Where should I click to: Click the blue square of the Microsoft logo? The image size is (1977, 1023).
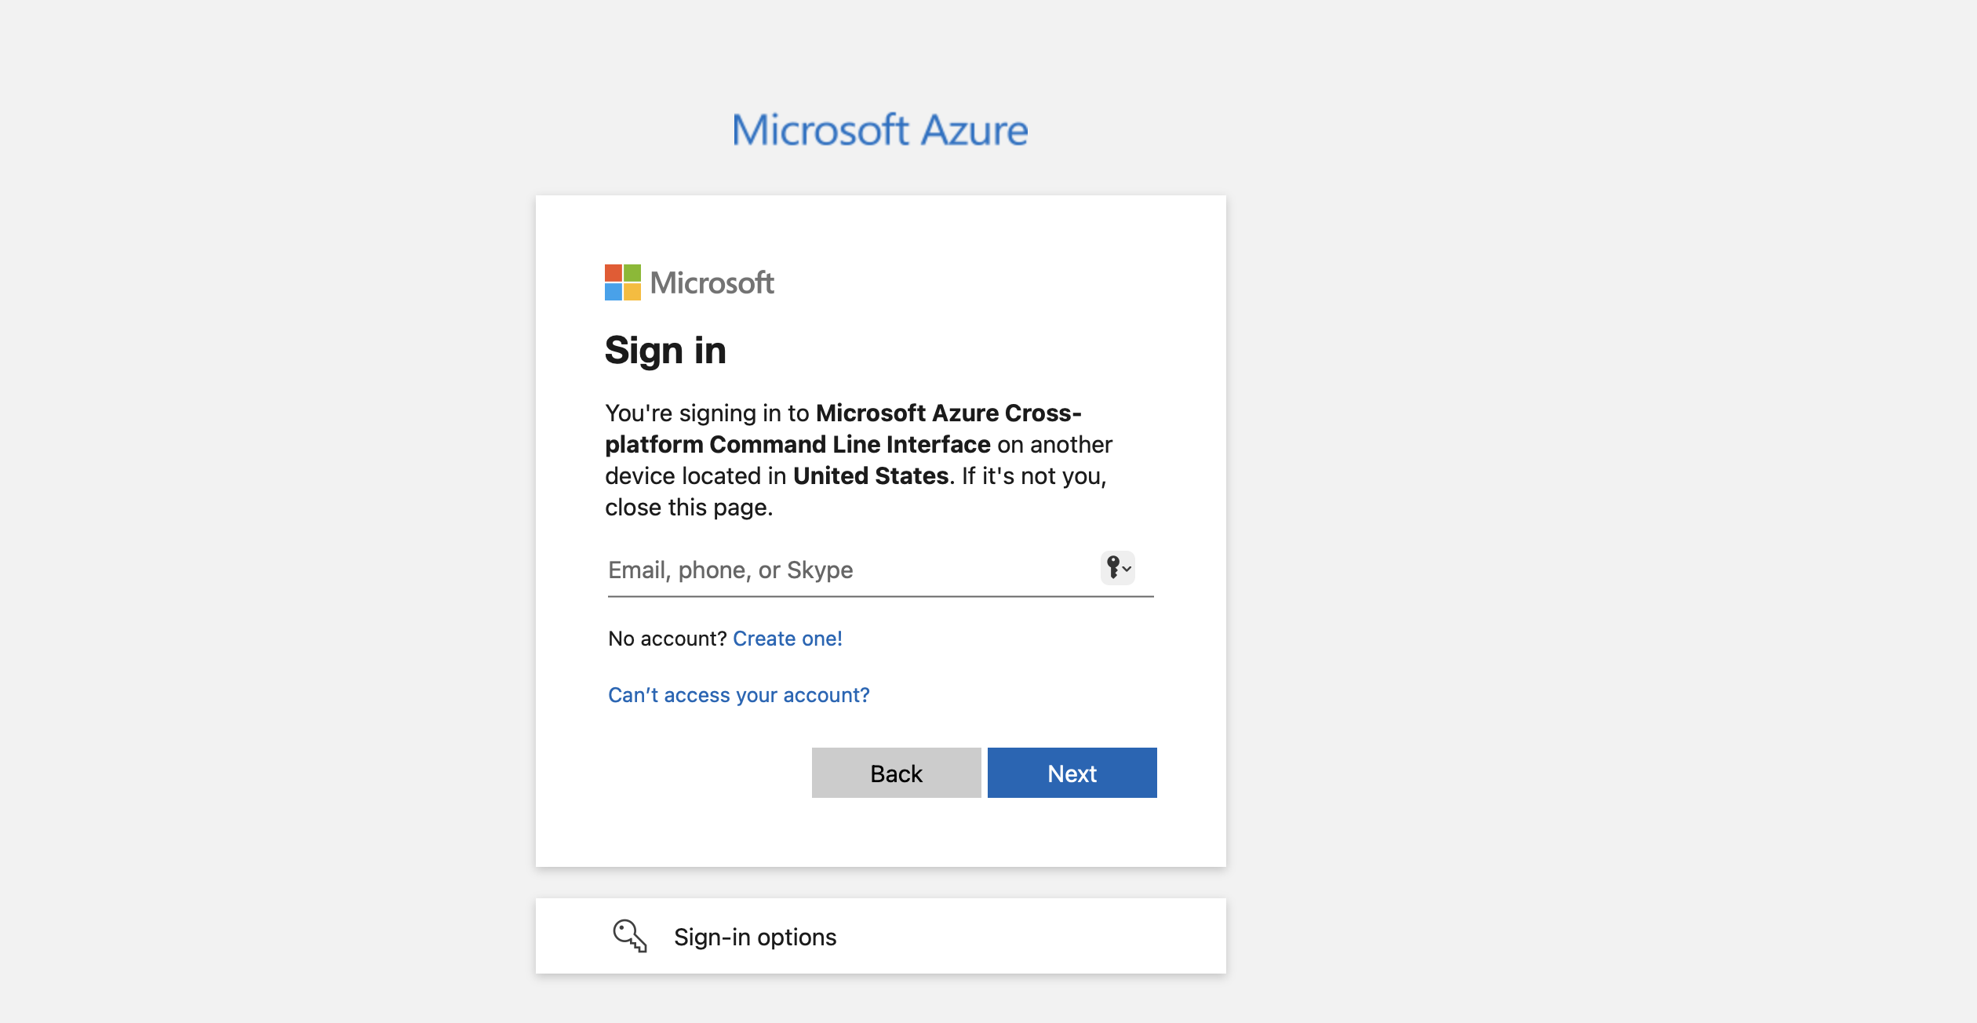point(613,292)
